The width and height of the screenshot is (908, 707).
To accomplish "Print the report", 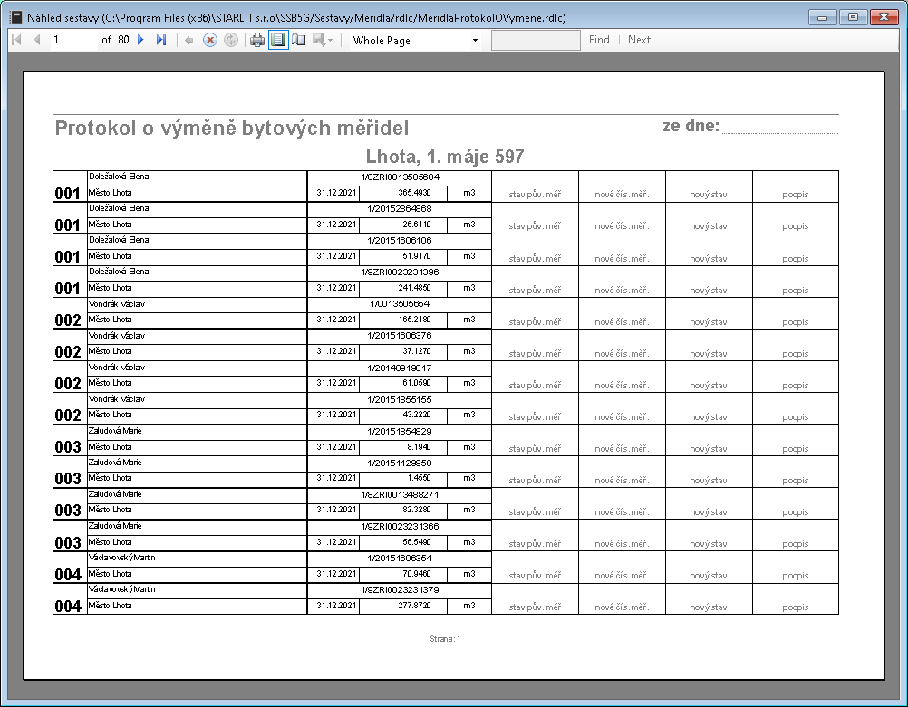I will pyautogui.click(x=257, y=40).
